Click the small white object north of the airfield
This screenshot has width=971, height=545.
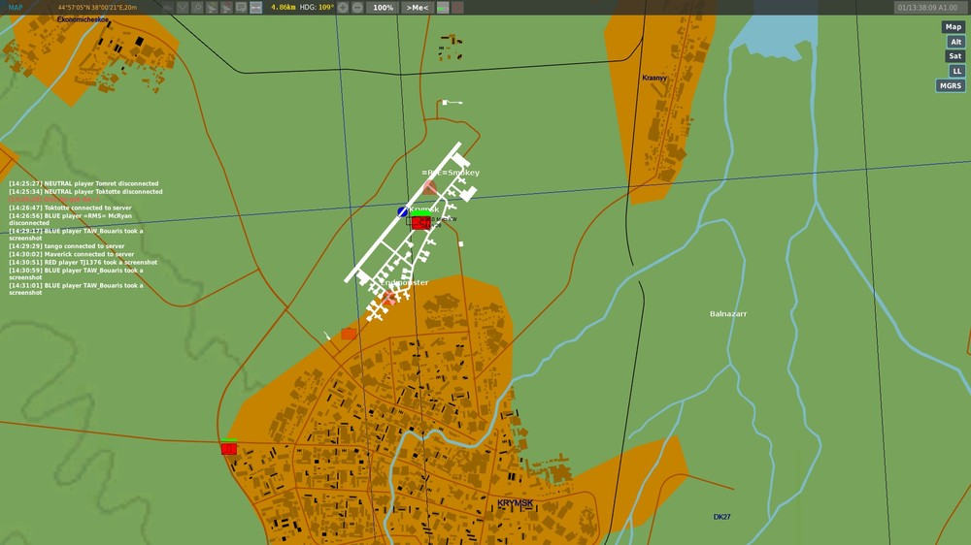click(452, 102)
